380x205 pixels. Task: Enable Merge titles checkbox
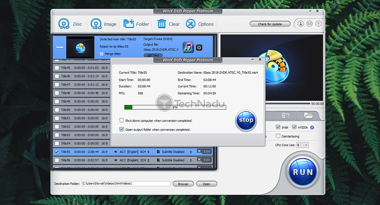click(101, 54)
